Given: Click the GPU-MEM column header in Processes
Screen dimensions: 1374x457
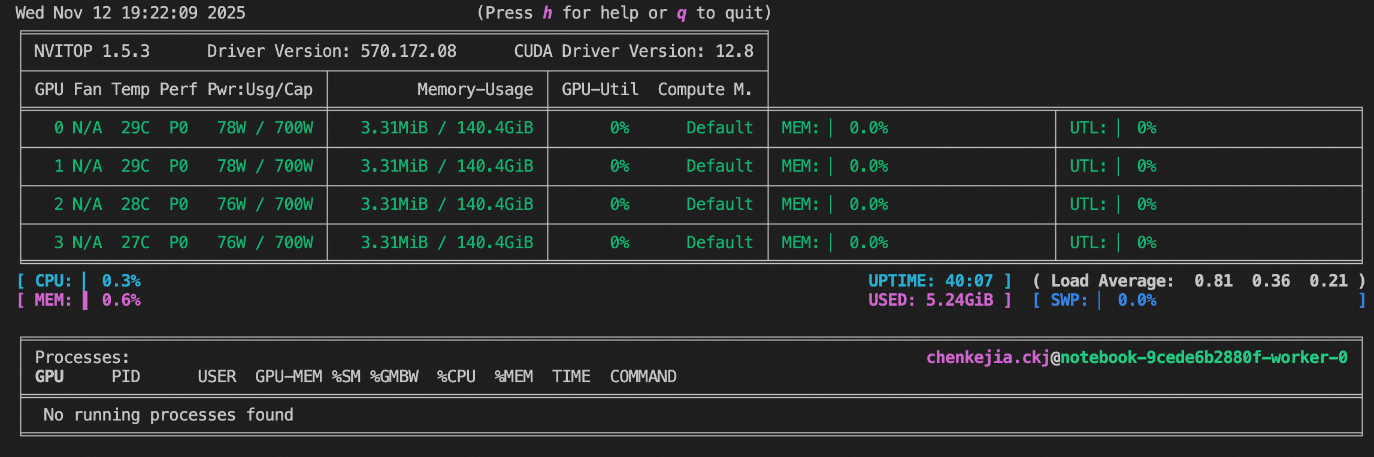Looking at the screenshot, I should (289, 377).
